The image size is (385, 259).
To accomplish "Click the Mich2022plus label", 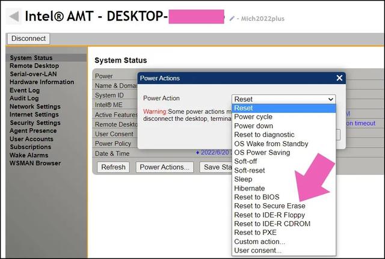I will coord(263,19).
